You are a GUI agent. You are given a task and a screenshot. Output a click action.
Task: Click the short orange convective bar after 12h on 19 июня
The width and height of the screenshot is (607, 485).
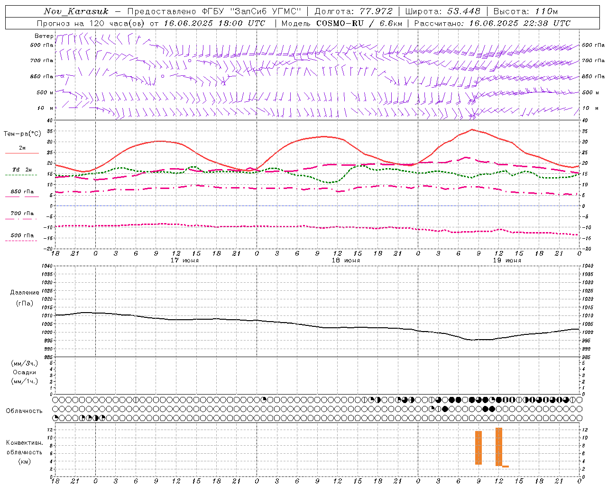[506, 467]
